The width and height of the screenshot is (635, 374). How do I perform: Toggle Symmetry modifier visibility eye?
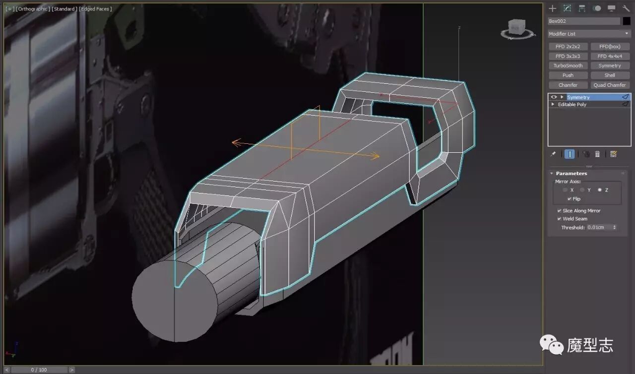pyautogui.click(x=554, y=97)
